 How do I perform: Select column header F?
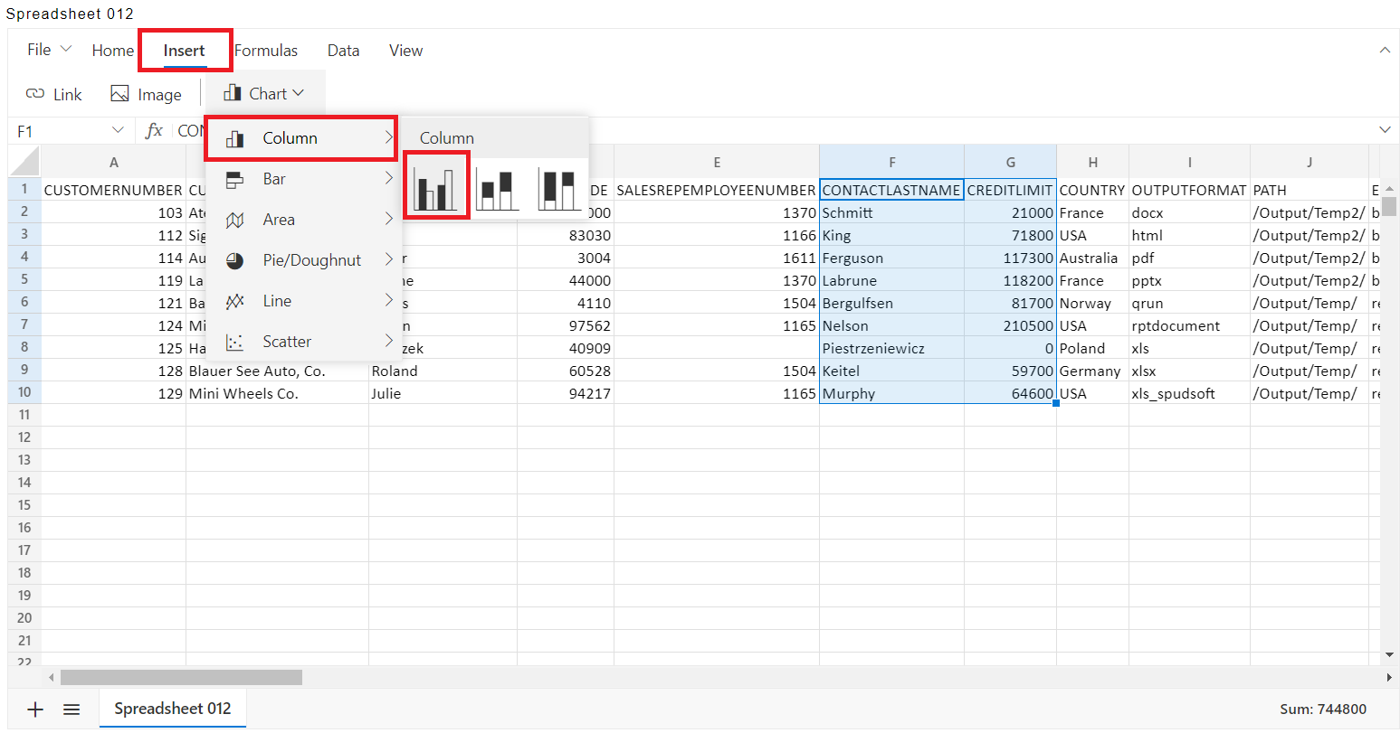point(891,163)
